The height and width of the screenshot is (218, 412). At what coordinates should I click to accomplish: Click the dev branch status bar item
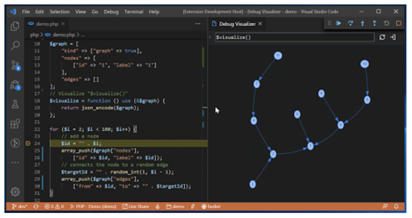pos(20,206)
